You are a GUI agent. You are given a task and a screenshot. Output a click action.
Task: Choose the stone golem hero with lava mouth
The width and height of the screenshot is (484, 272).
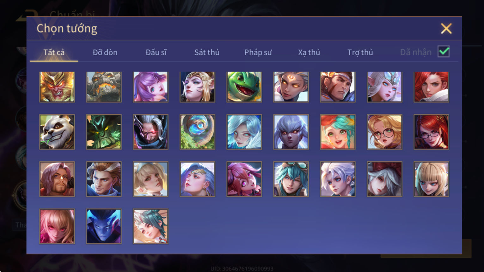(x=104, y=87)
